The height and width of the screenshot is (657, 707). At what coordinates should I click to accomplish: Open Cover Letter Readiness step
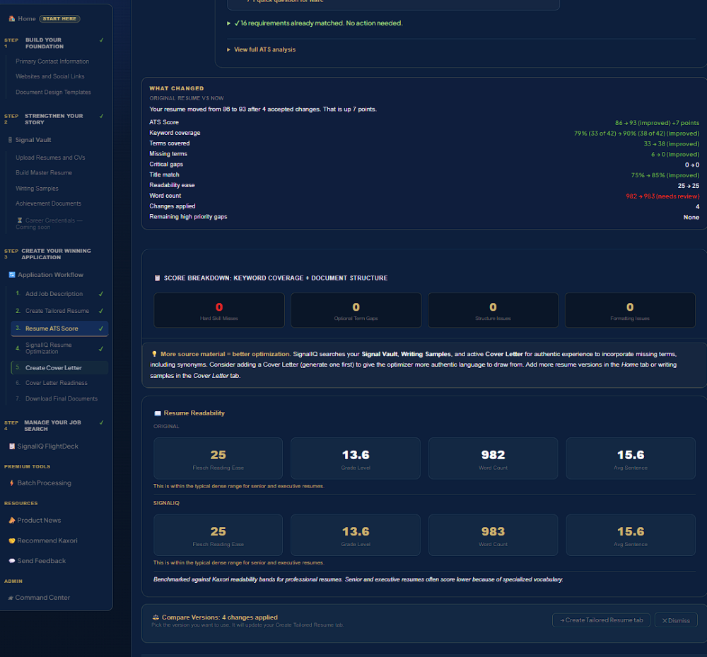pyautogui.click(x=57, y=384)
